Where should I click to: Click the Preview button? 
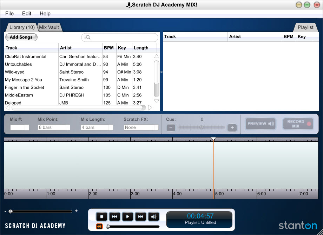click(x=261, y=123)
